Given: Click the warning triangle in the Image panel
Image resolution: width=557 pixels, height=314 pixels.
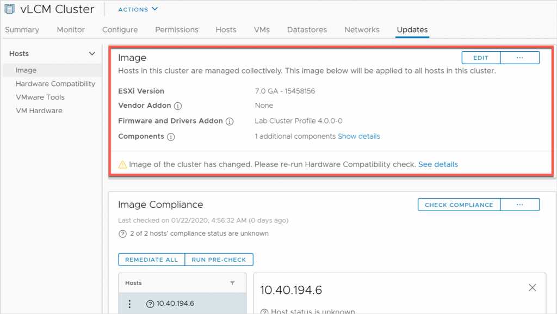Looking at the screenshot, I should coord(122,164).
